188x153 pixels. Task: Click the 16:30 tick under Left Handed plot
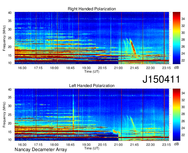click(22, 145)
